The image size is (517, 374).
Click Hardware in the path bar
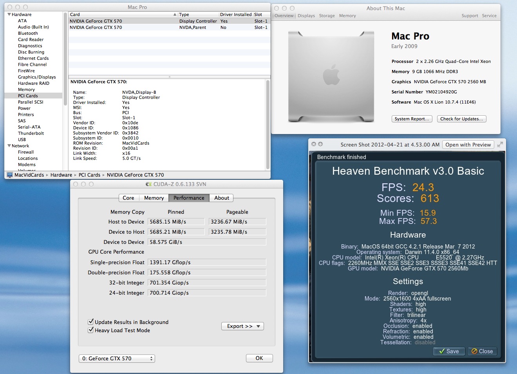[x=61, y=175]
